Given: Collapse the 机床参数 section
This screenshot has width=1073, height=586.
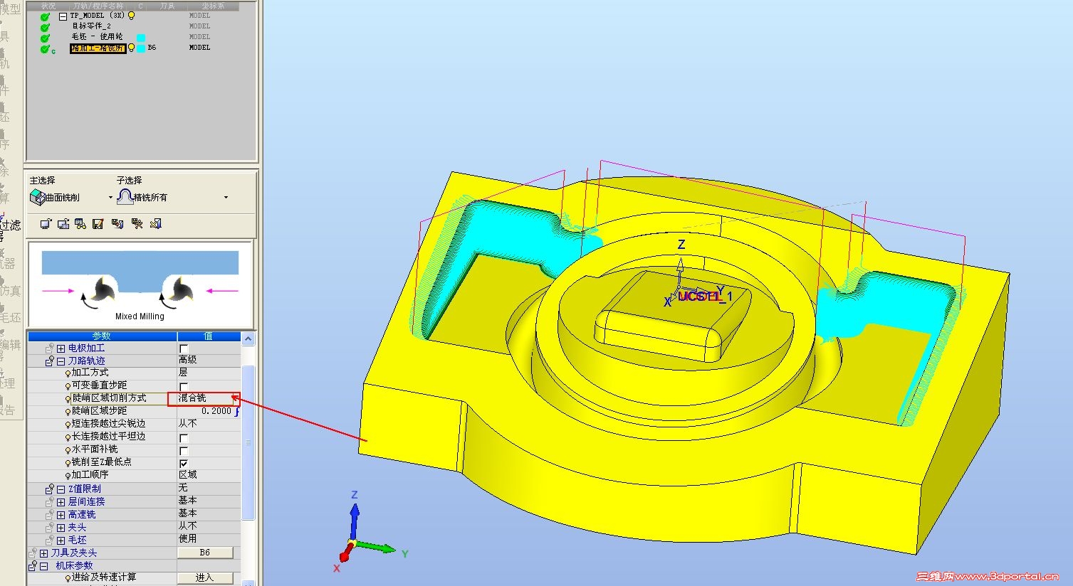Looking at the screenshot, I should click(44, 566).
